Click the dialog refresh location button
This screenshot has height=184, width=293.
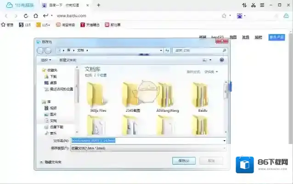pyautogui.click(x=167, y=50)
